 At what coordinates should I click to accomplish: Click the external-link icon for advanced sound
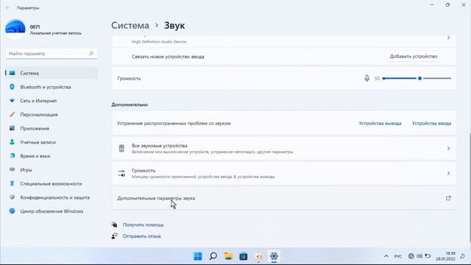click(x=448, y=198)
